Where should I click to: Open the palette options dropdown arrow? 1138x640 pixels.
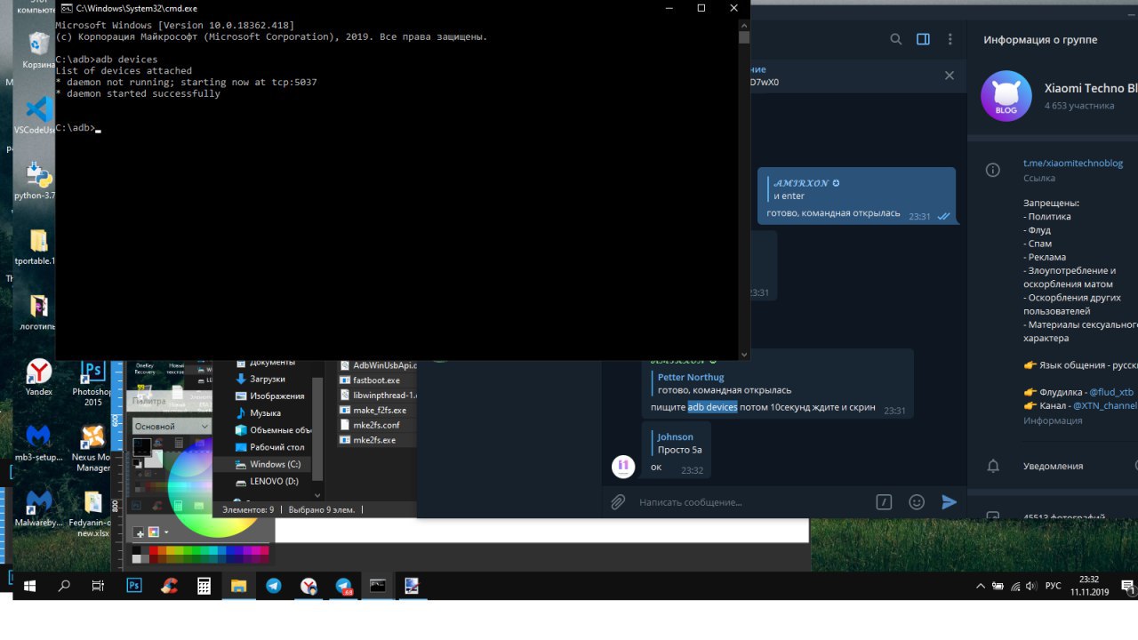point(166,532)
